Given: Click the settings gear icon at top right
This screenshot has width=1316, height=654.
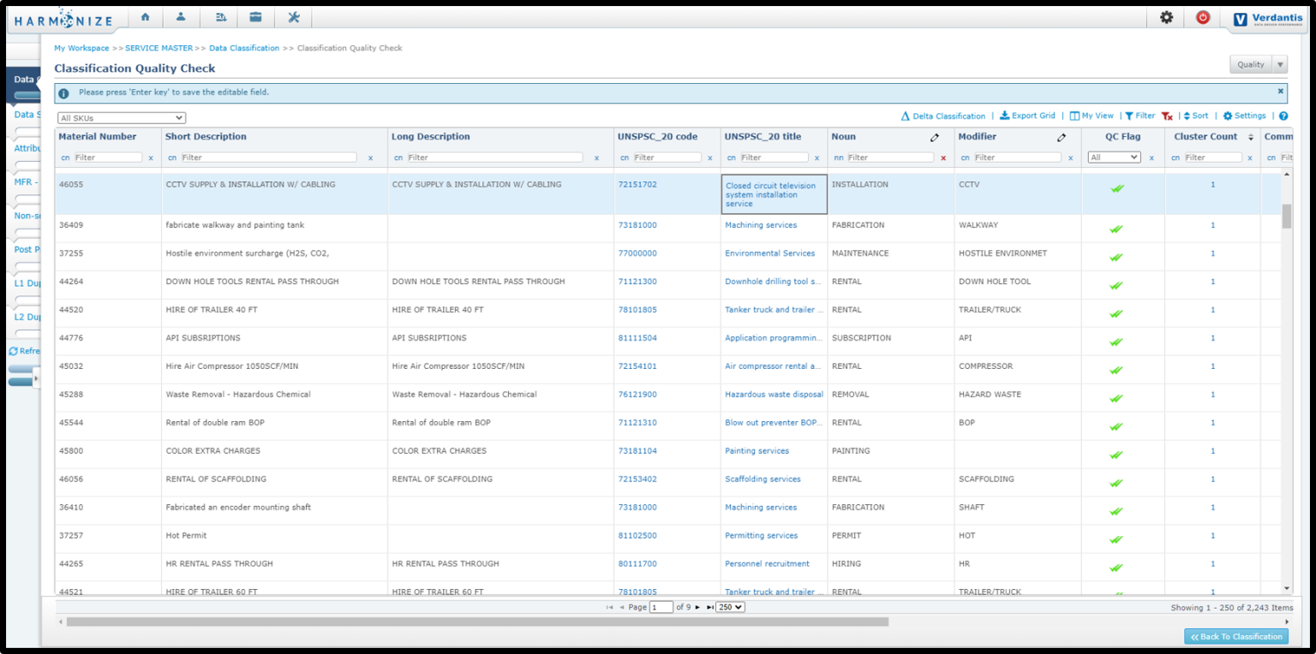Looking at the screenshot, I should pyautogui.click(x=1166, y=15).
